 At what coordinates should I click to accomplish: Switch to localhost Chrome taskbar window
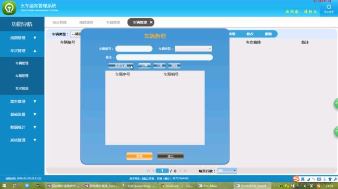177,186
